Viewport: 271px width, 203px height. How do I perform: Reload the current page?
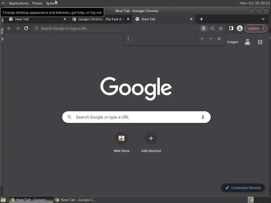pyautogui.click(x=26, y=28)
